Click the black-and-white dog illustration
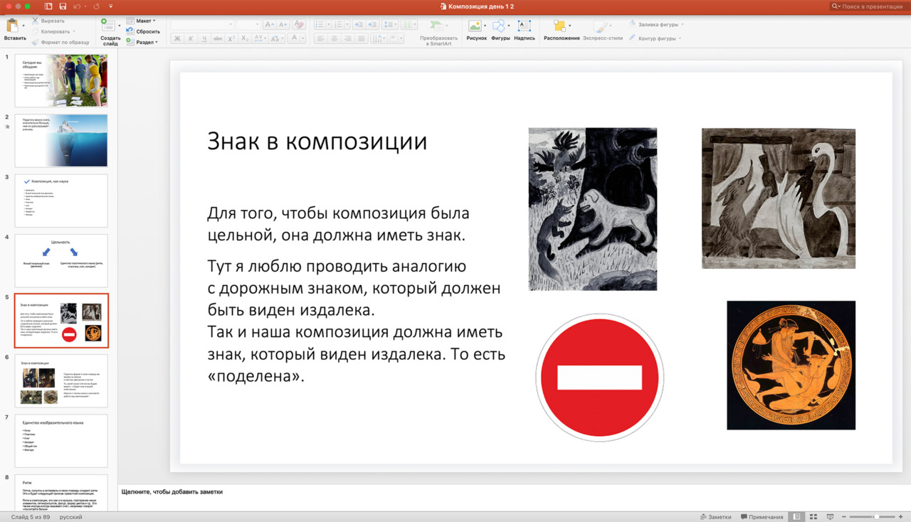Viewport: 911px width, 522px height. [593, 209]
